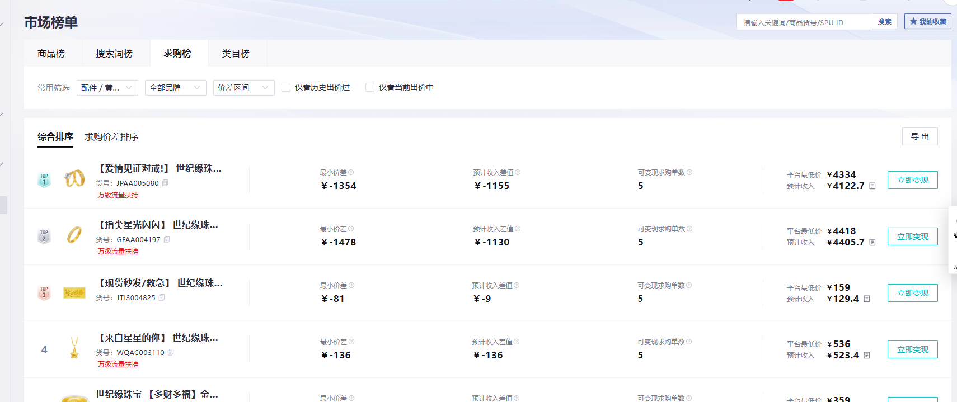Tick the 仅看当前出价中 checkbox
This screenshot has height=402, width=957.
coord(370,87)
